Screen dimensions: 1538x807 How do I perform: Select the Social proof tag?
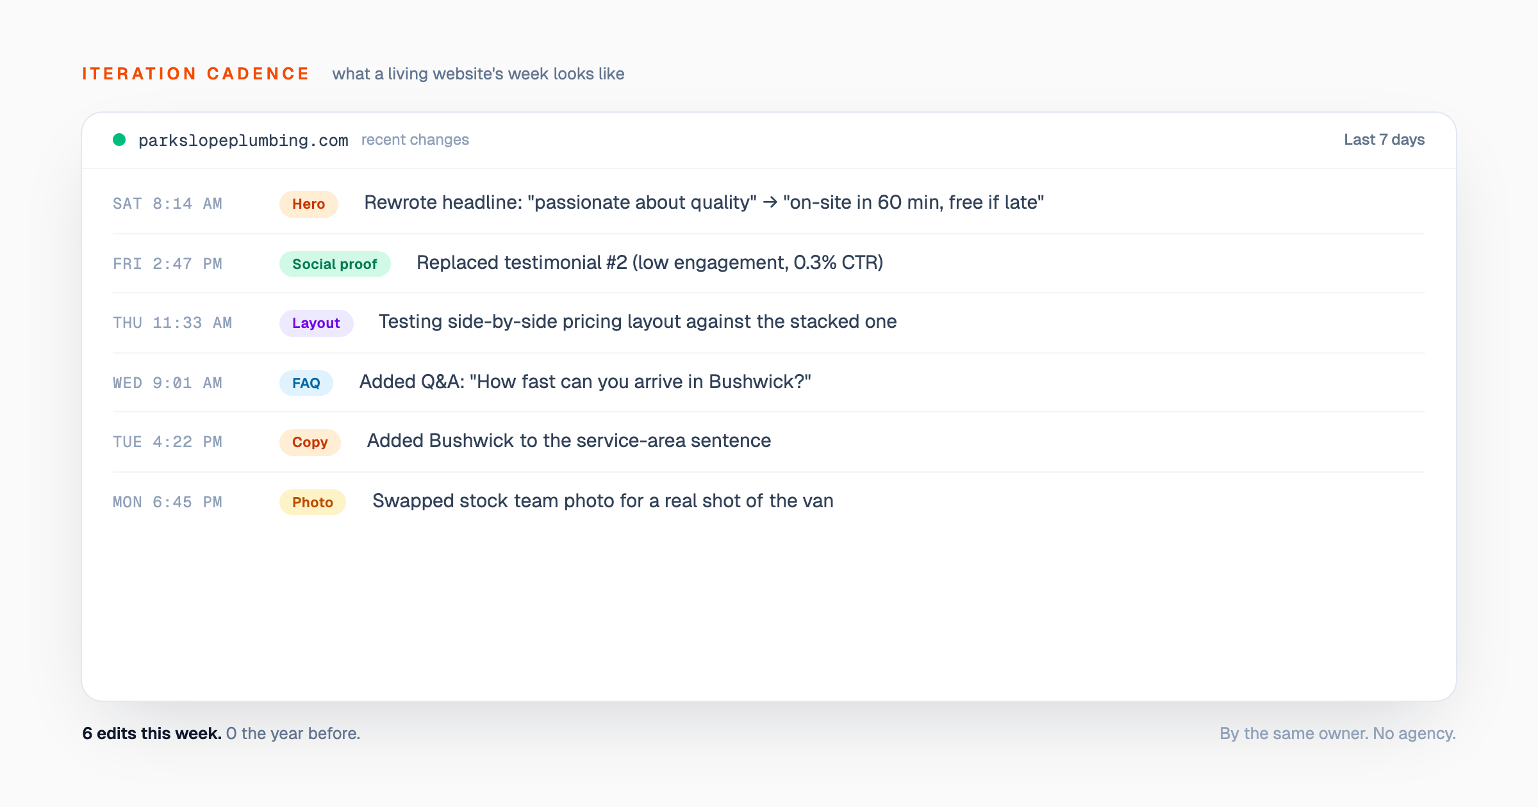pos(335,264)
